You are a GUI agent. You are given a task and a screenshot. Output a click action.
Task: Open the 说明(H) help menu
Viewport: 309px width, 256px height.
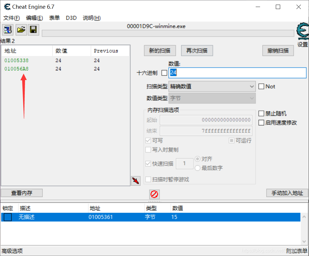point(92,18)
